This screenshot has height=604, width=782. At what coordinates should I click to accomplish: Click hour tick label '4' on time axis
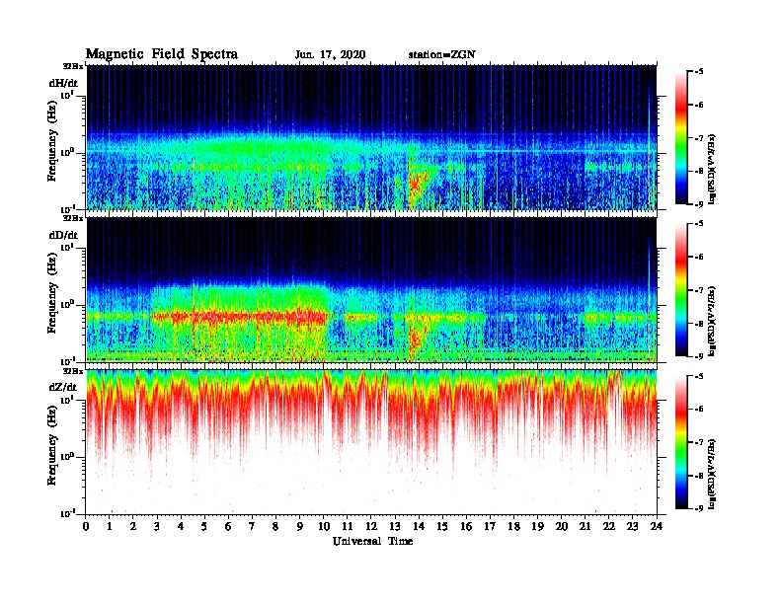[x=181, y=526]
